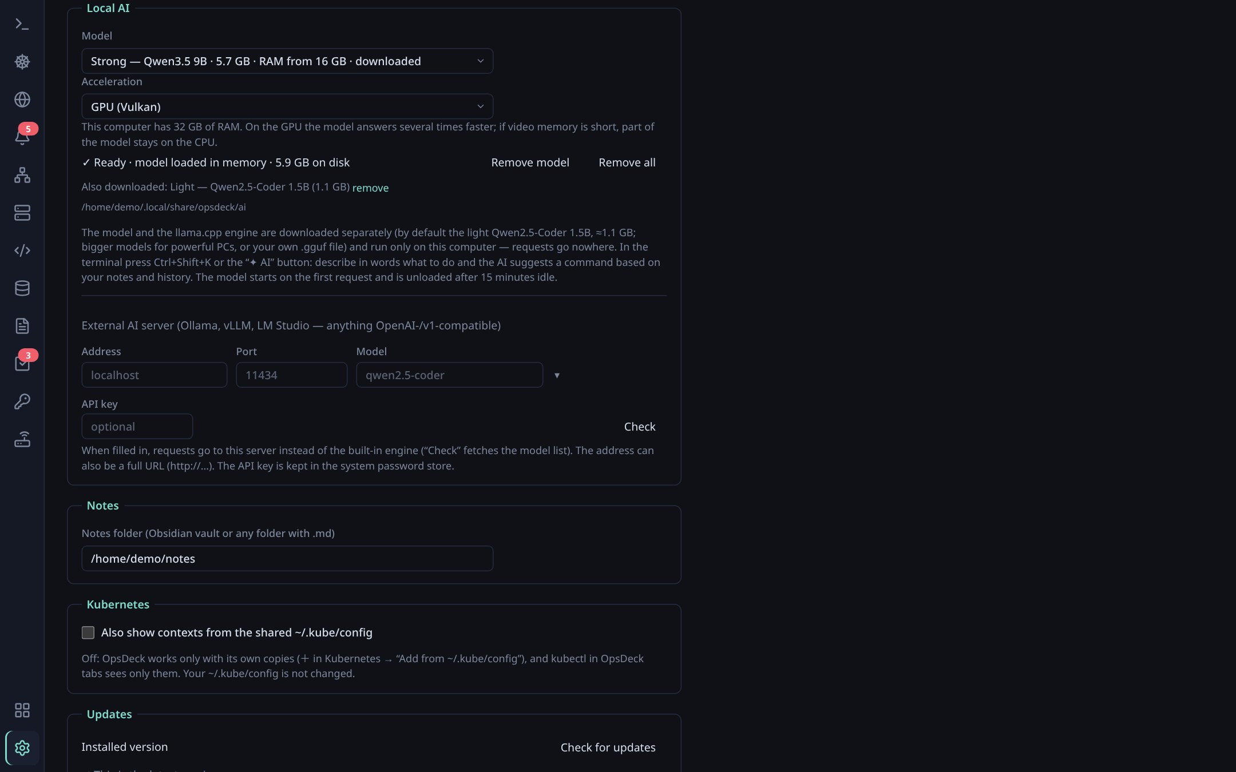Click the globe icon in the sidebar
This screenshot has width=1236, height=772.
coord(22,100)
